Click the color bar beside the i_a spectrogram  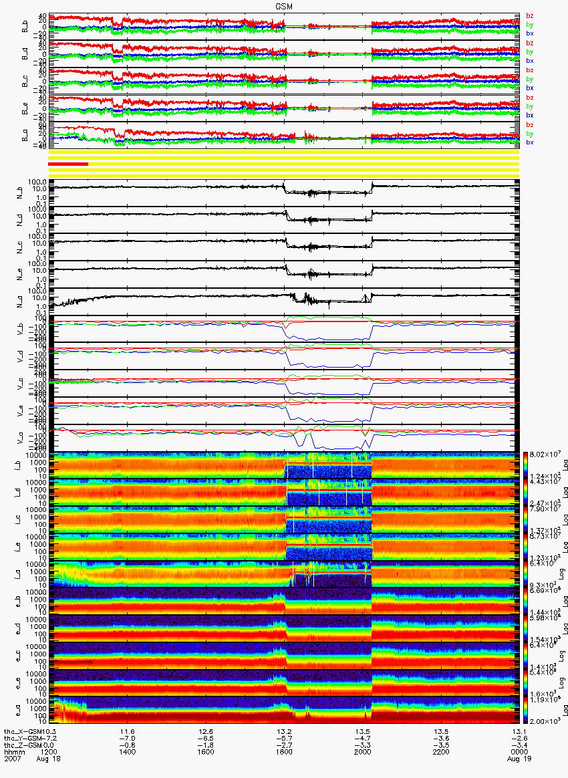(x=526, y=575)
